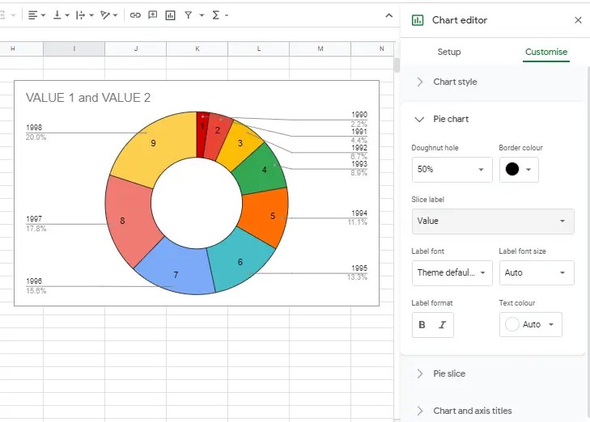Screen dimensions: 590x422
Task: Switch to the Setup tab
Action: click(x=449, y=52)
